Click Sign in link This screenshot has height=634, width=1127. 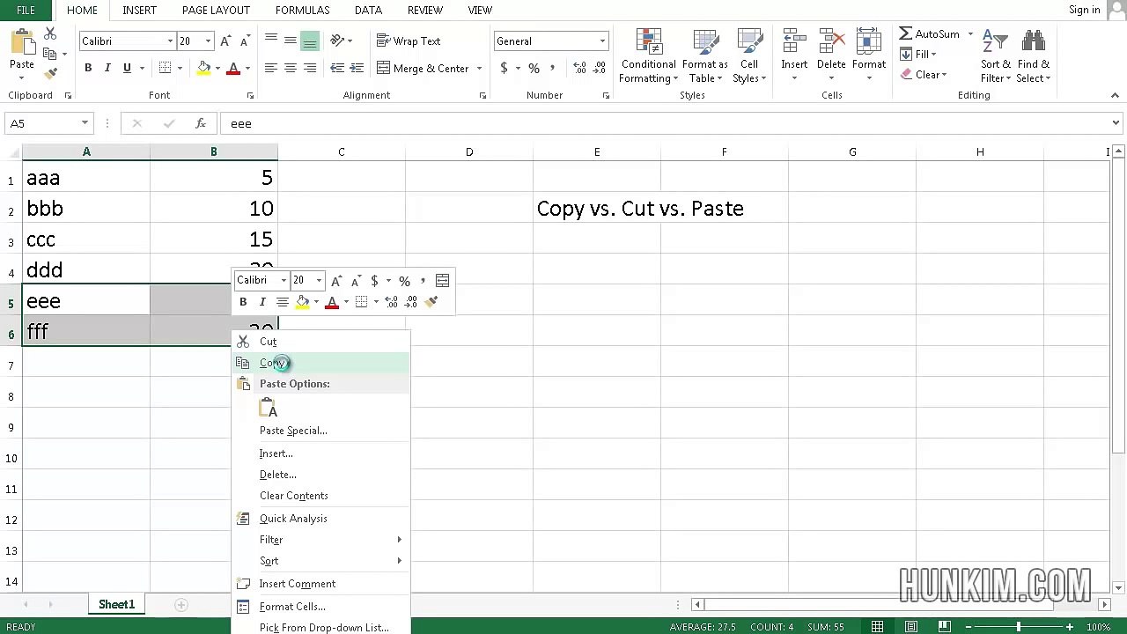pos(1084,10)
